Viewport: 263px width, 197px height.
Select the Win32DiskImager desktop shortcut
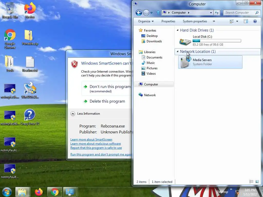coord(30,91)
